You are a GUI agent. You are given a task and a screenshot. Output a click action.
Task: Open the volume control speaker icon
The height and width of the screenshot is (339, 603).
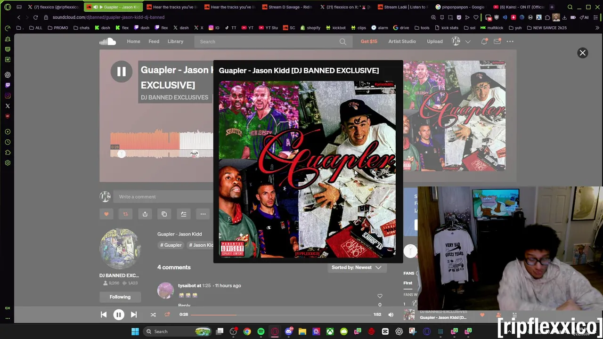pyautogui.click(x=391, y=315)
